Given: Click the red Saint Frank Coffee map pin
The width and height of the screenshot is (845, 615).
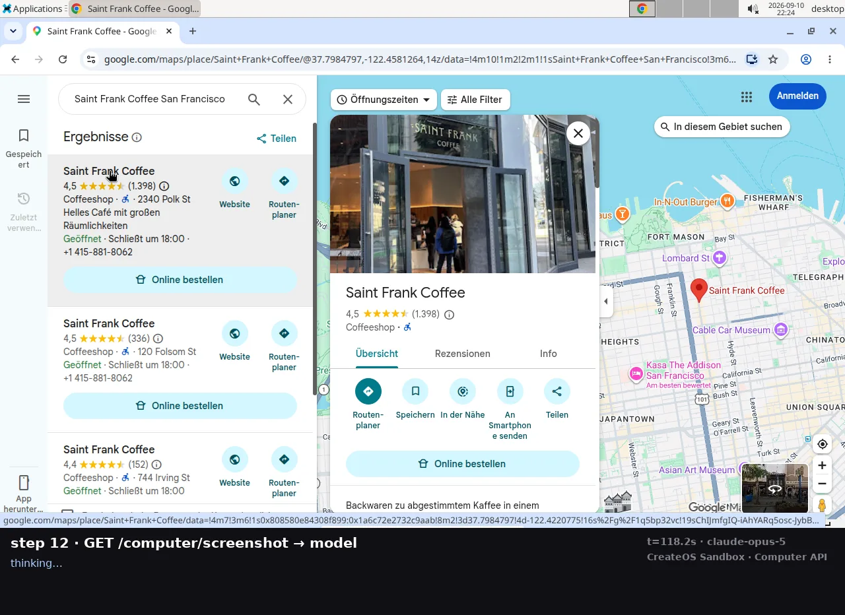Looking at the screenshot, I should pyautogui.click(x=698, y=290).
